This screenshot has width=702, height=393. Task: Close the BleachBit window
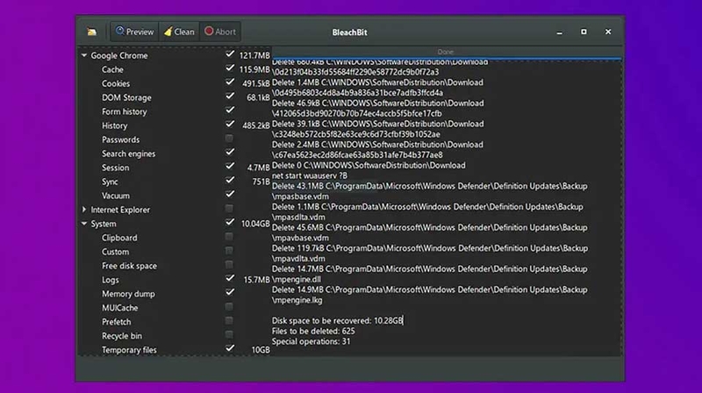click(608, 32)
